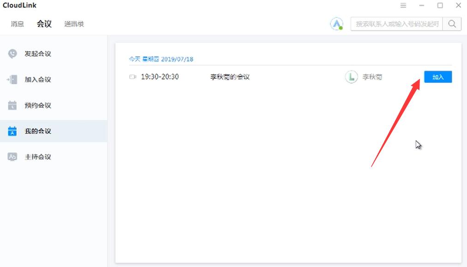Screen dimensions: 467x267
Task: Click the 加入会议 door icon
Action: pyautogui.click(x=12, y=80)
